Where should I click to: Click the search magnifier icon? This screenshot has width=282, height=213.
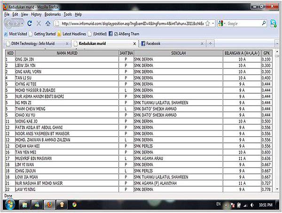coord(264,23)
